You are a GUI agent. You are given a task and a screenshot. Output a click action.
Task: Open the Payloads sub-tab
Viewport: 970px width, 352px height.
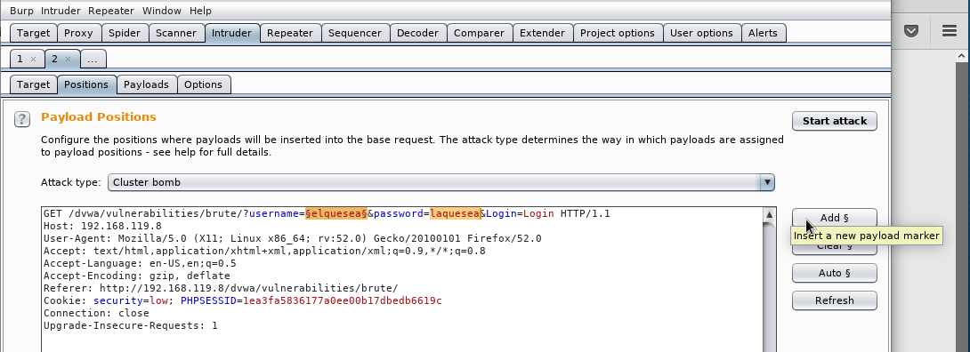pyautogui.click(x=147, y=84)
